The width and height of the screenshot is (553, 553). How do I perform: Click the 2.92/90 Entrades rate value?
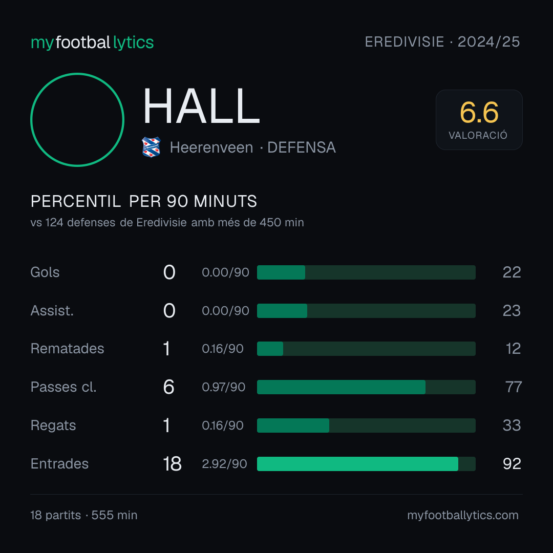224,464
